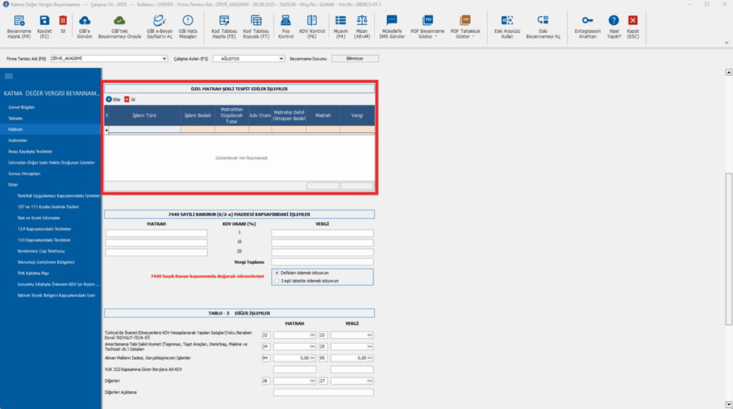Open ellipsis on field 94 matrah
Image resolution: width=733 pixels, height=409 pixels.
[312, 358]
